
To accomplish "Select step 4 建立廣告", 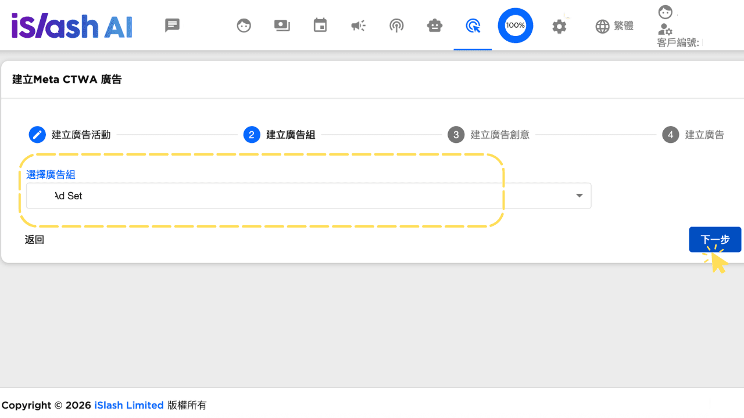I will (693, 135).
